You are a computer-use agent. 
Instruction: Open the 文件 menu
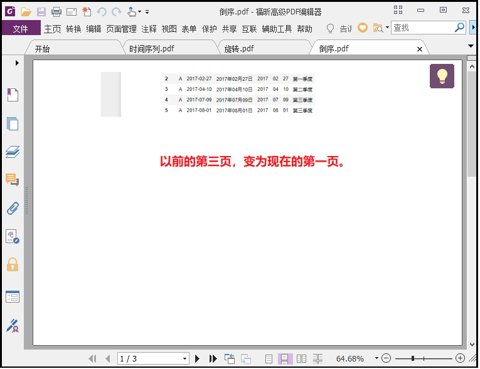click(x=21, y=29)
